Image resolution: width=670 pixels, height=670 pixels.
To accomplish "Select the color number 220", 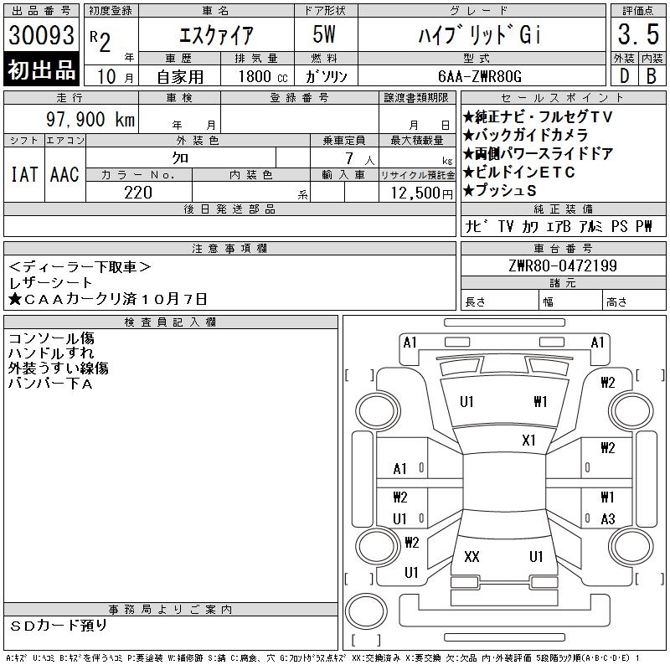I will 138,193.
